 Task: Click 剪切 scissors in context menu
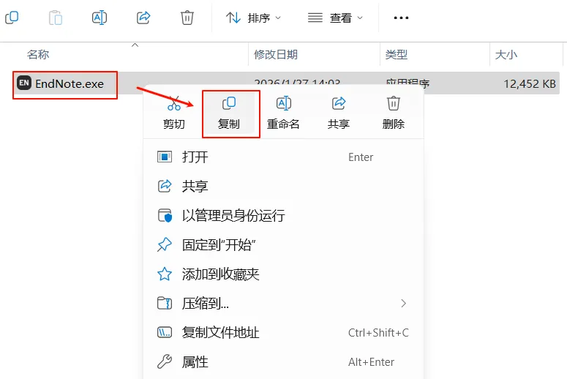pos(174,113)
